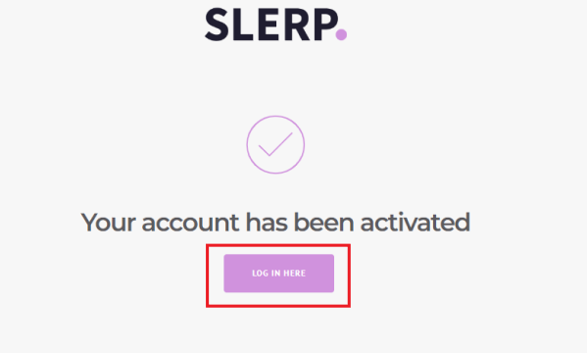The height and width of the screenshot is (353, 587).
Task: Click the letter P of the SLERP logo
Action: pyautogui.click(x=325, y=25)
